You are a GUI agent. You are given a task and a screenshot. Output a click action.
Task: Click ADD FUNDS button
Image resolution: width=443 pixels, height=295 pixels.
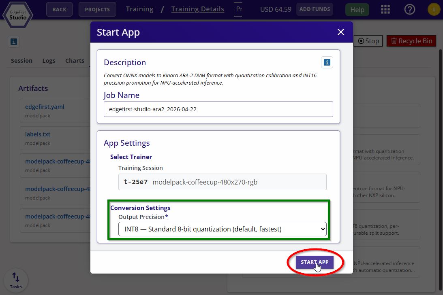pyautogui.click(x=315, y=9)
